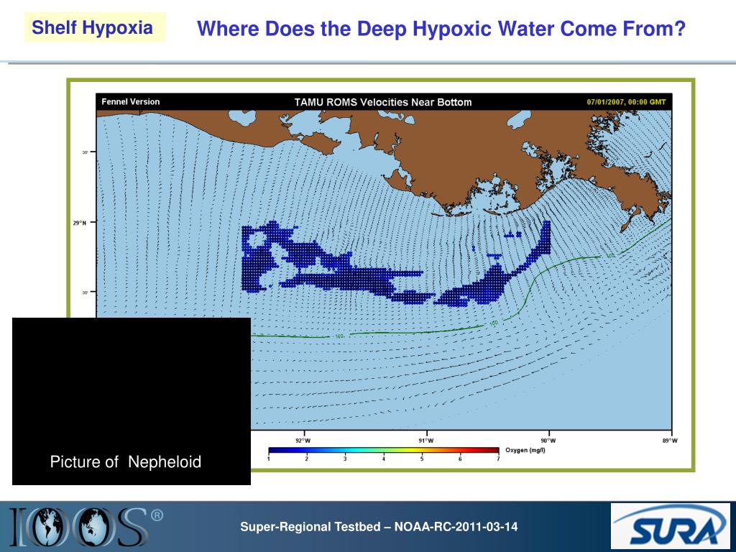Click the IOOS logo in footer

86,527
